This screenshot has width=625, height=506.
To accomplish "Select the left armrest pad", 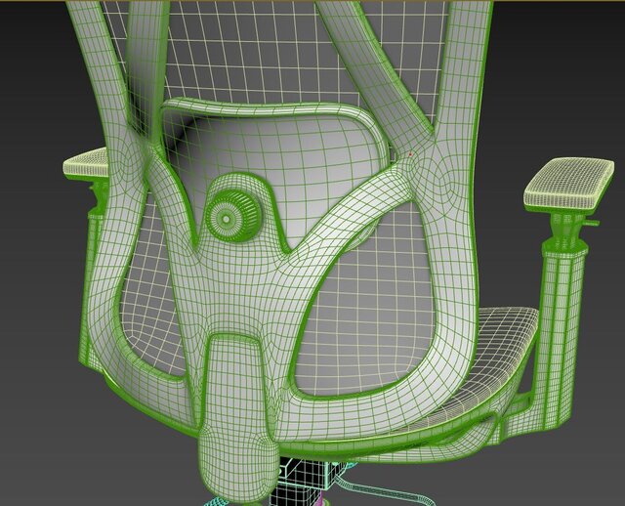I will tap(85, 163).
